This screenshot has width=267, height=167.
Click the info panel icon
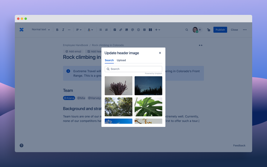68,71
